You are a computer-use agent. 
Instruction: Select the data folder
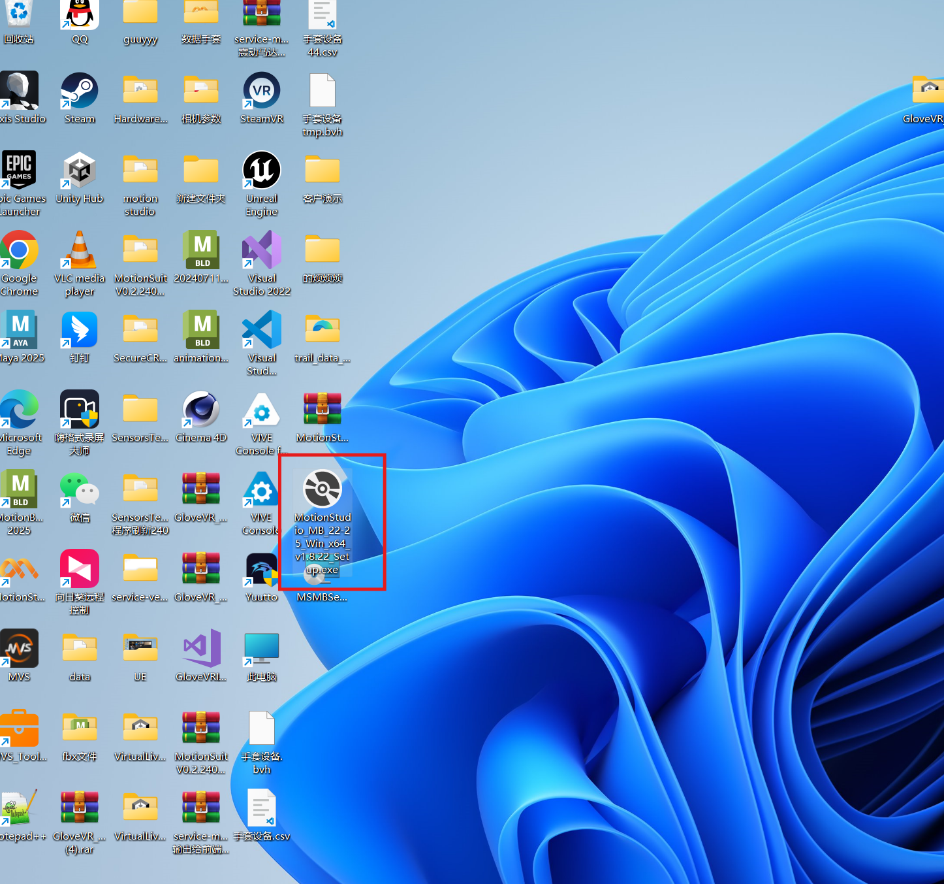(80, 649)
